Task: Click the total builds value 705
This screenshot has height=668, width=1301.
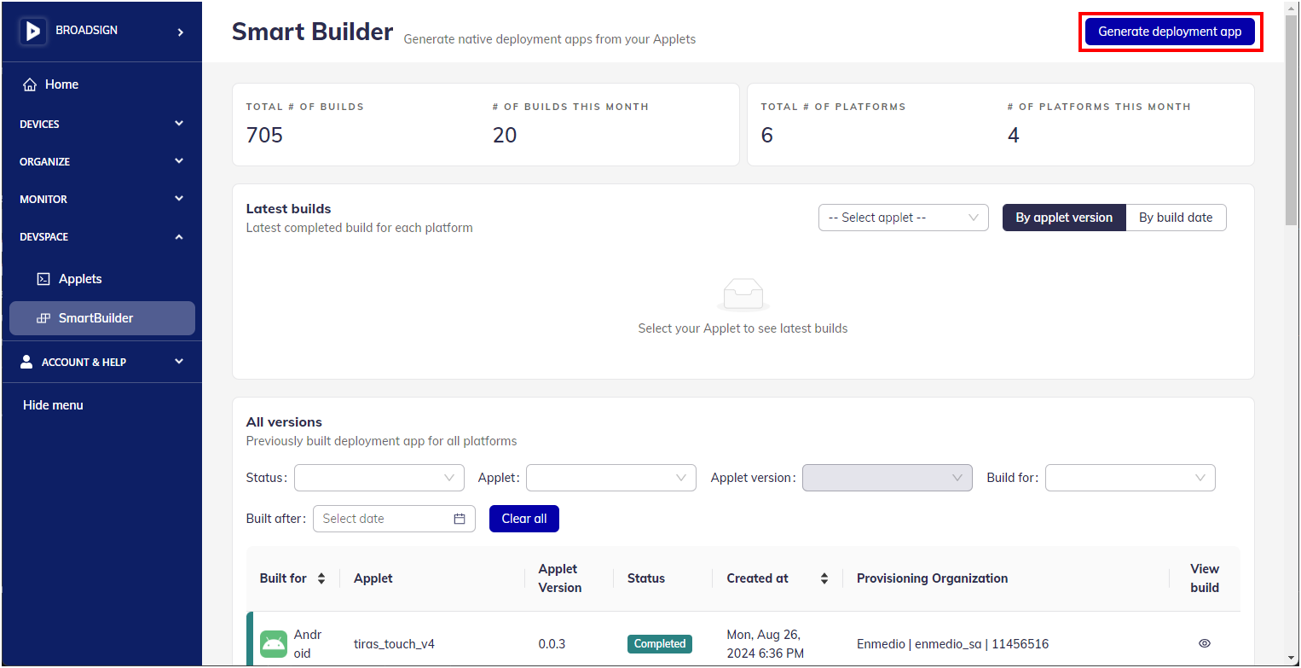Action: [264, 135]
